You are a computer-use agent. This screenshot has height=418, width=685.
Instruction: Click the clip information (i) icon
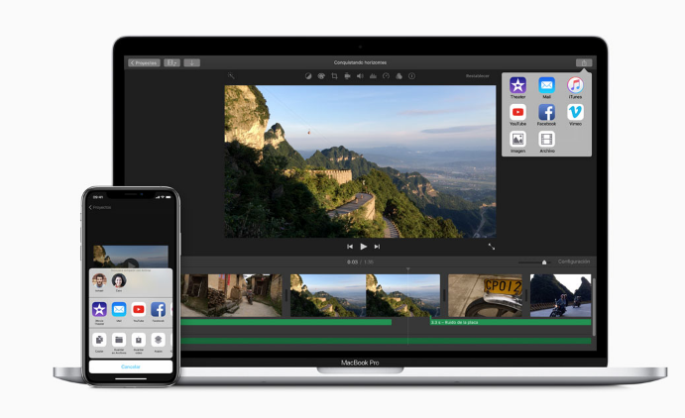[411, 75]
